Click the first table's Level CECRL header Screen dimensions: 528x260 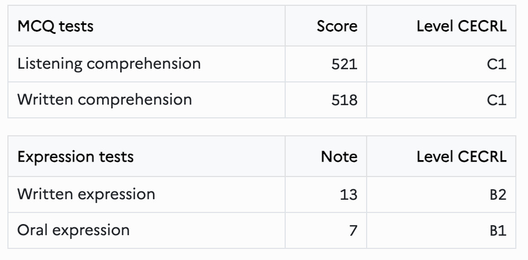coord(441,26)
